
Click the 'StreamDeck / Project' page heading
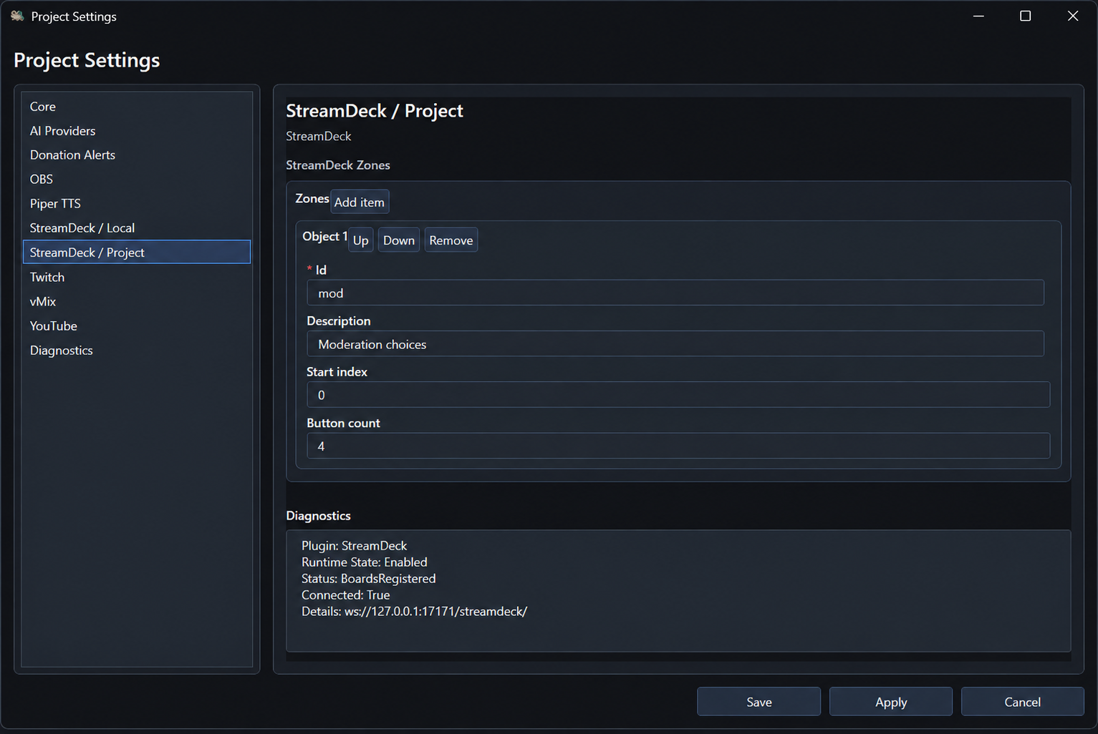coord(375,111)
